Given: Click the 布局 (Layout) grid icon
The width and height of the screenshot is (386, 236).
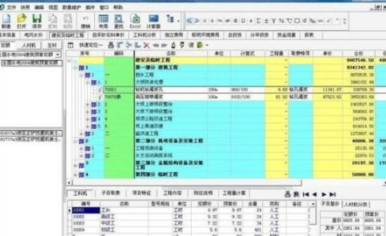Looking at the screenshot, I should pyautogui.click(x=103, y=21).
